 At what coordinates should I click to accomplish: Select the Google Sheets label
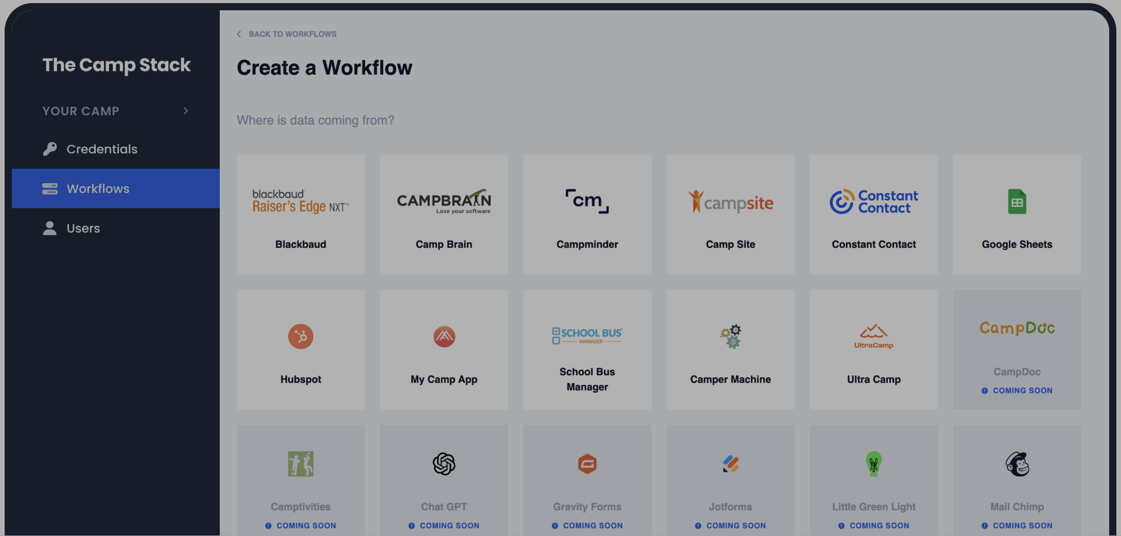click(x=1017, y=244)
